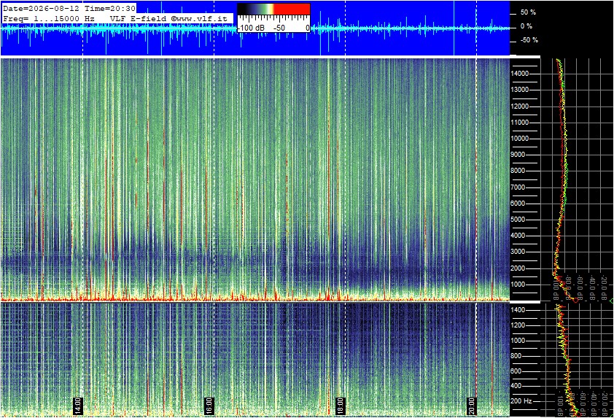Click the 1400 label on the lower frequency axis
The image size is (614, 418).
pyautogui.click(x=518, y=310)
